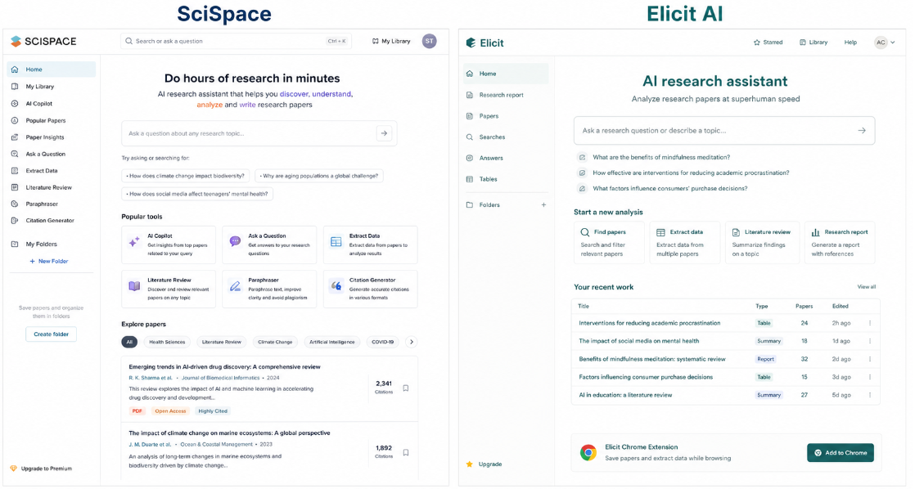
Task: Click Upgrade star in Elicit sidebar
Action: pos(469,464)
